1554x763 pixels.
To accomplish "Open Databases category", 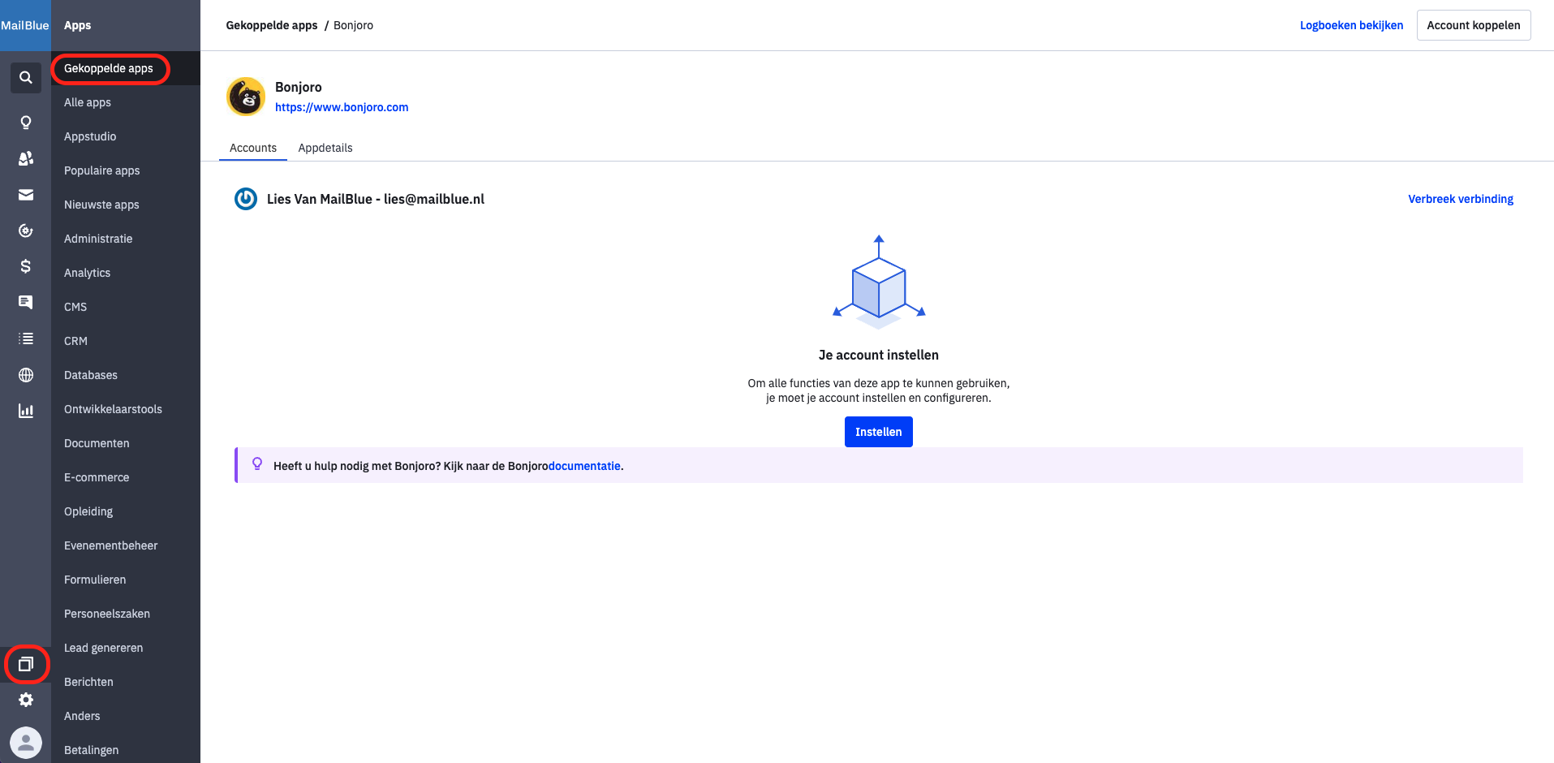I will (x=126, y=375).
